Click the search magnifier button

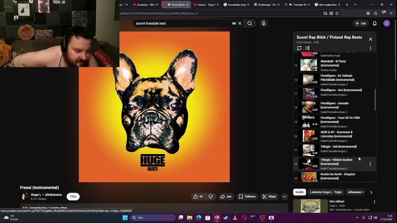tap(250, 23)
